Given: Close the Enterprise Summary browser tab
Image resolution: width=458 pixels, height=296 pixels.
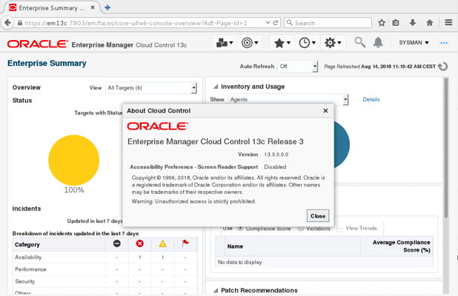Looking at the screenshot, I should pos(93,7).
